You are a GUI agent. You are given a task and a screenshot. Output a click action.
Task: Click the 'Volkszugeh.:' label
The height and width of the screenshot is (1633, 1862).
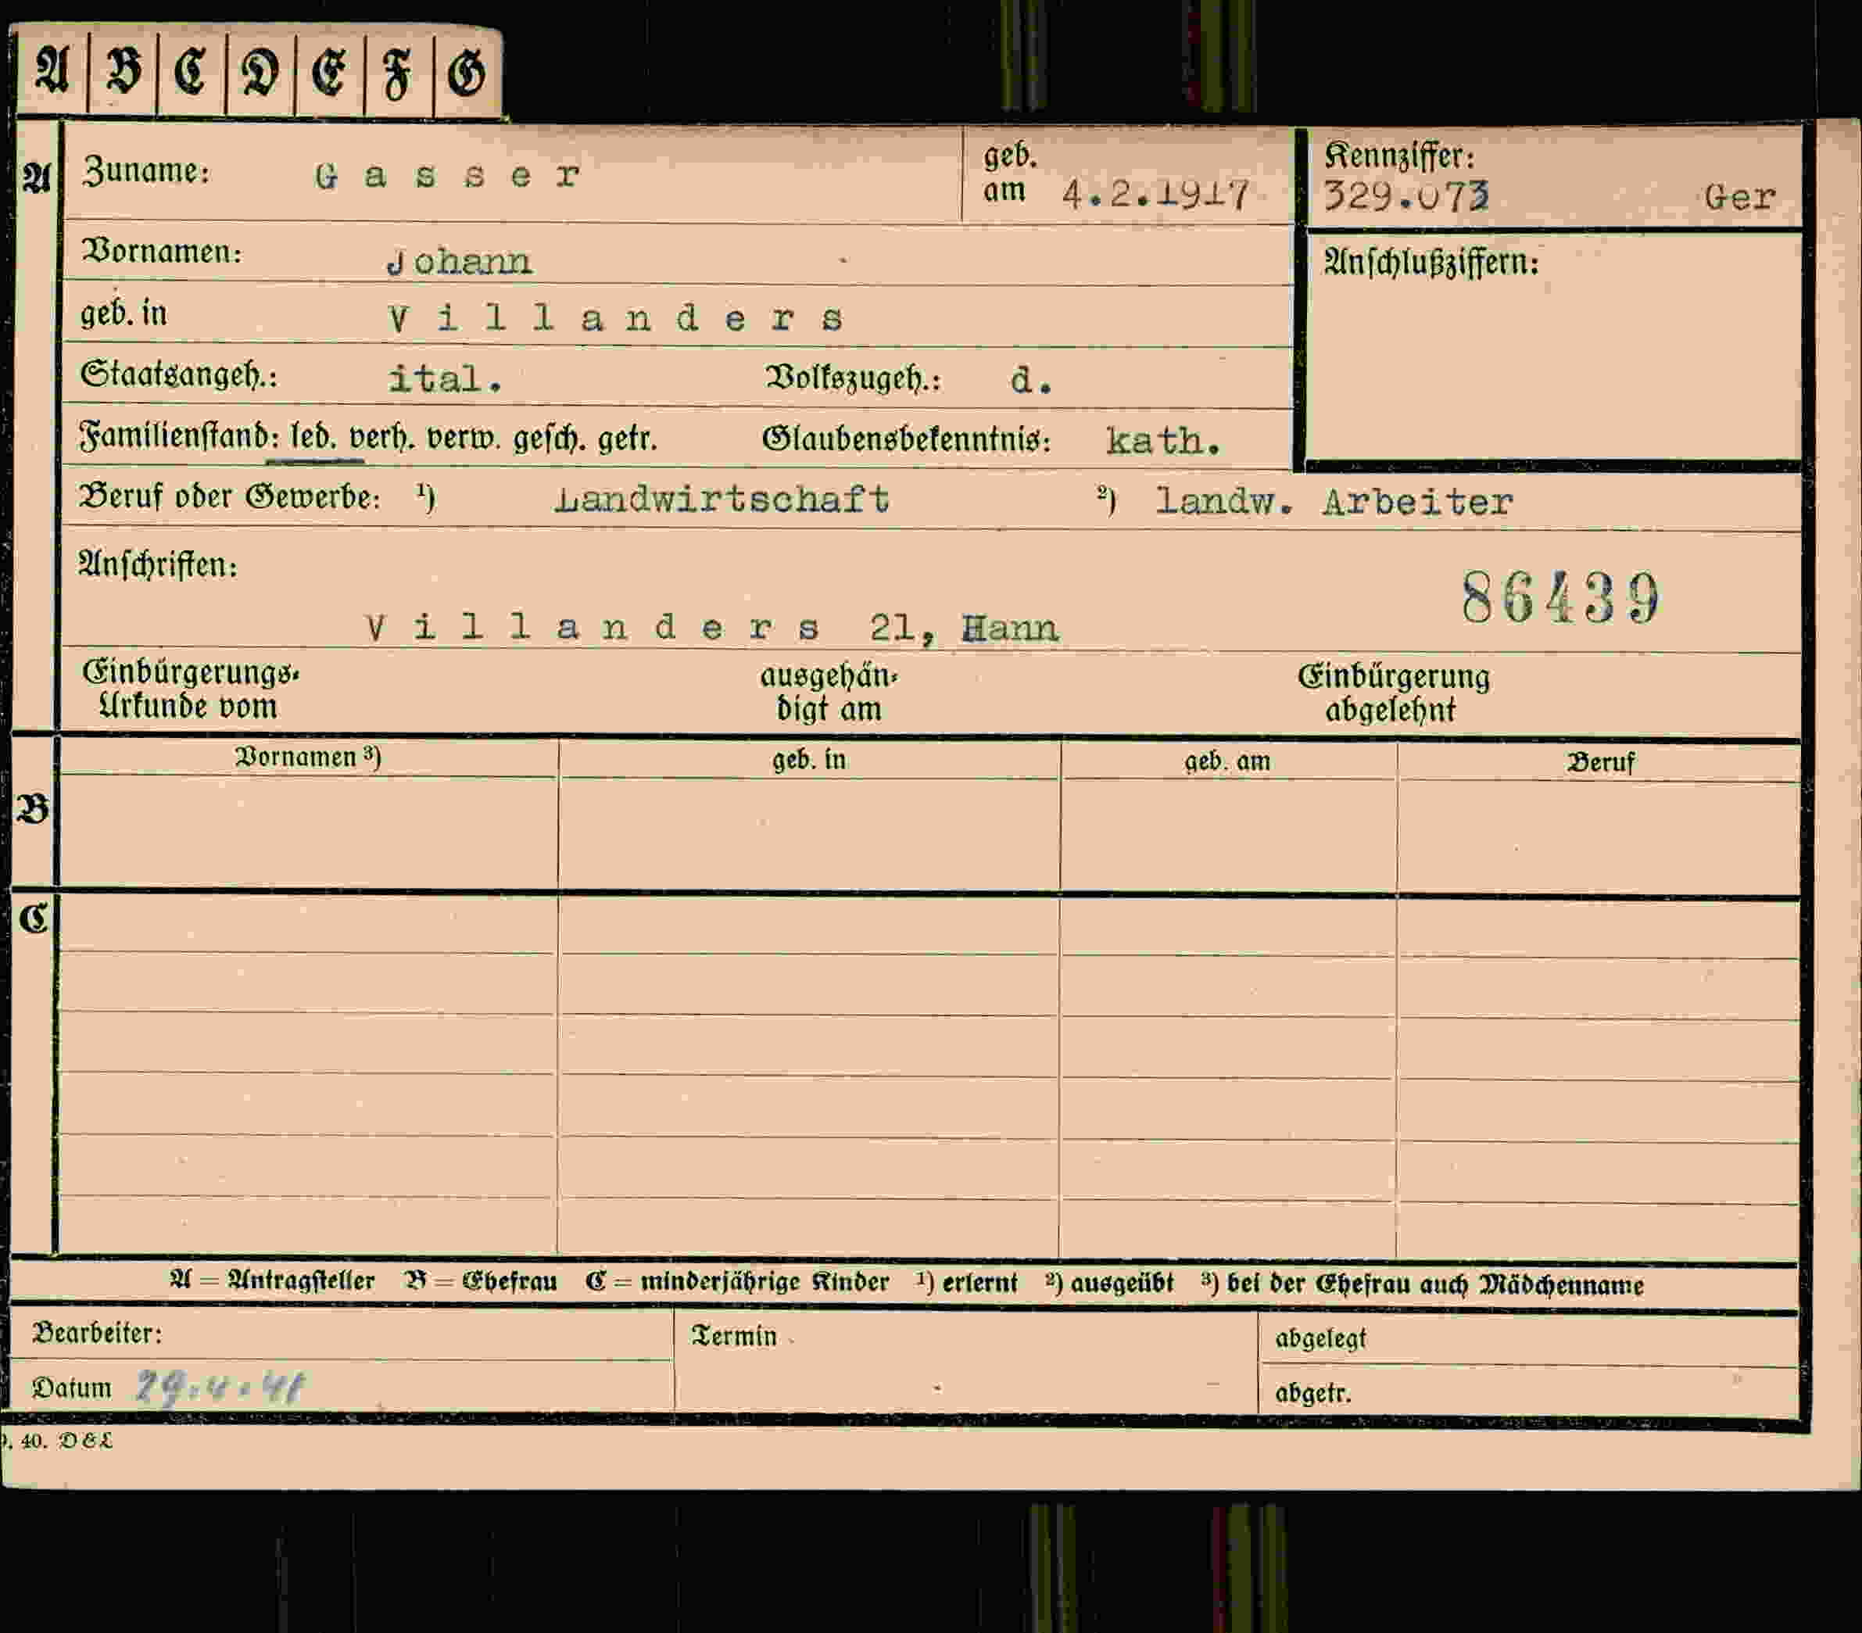point(853,378)
